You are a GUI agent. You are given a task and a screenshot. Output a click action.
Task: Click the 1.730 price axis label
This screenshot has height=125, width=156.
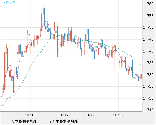click(x=148, y=75)
